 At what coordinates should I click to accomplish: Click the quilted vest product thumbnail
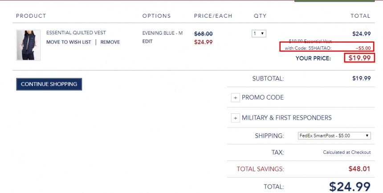[29, 45]
